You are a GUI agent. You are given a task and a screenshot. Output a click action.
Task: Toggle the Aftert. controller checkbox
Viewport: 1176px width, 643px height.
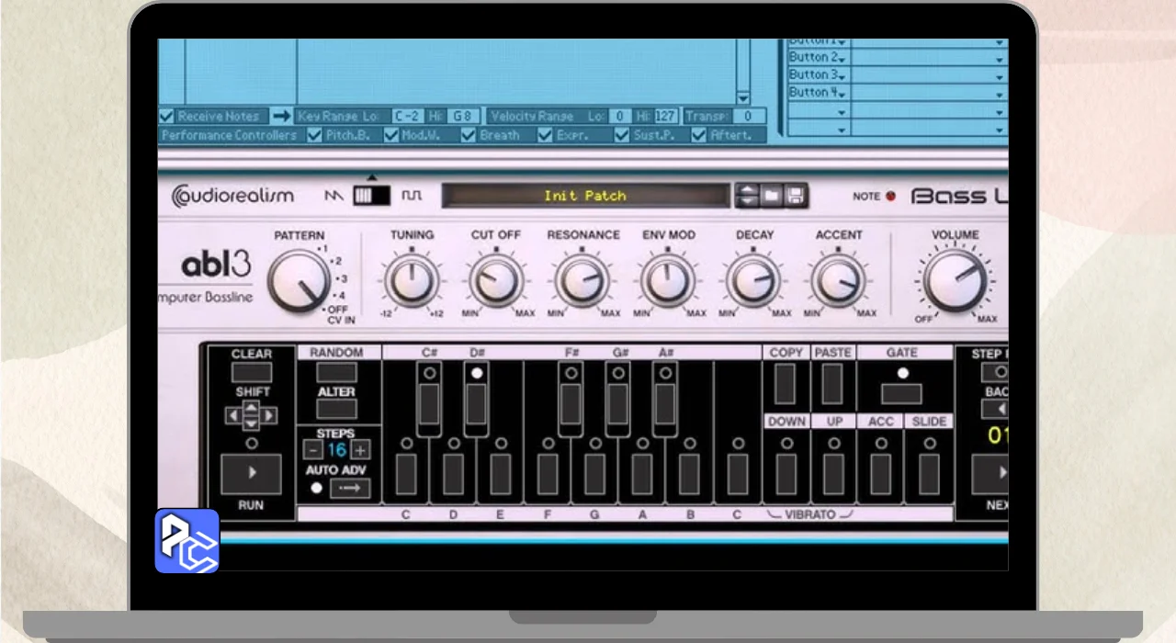699,135
